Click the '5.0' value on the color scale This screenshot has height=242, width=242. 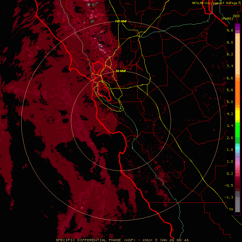[230, 102]
